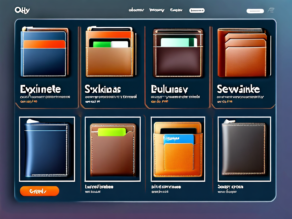Click the Buluiasy product heading
Image resolution: width=292 pixels, height=219 pixels.
(169, 89)
